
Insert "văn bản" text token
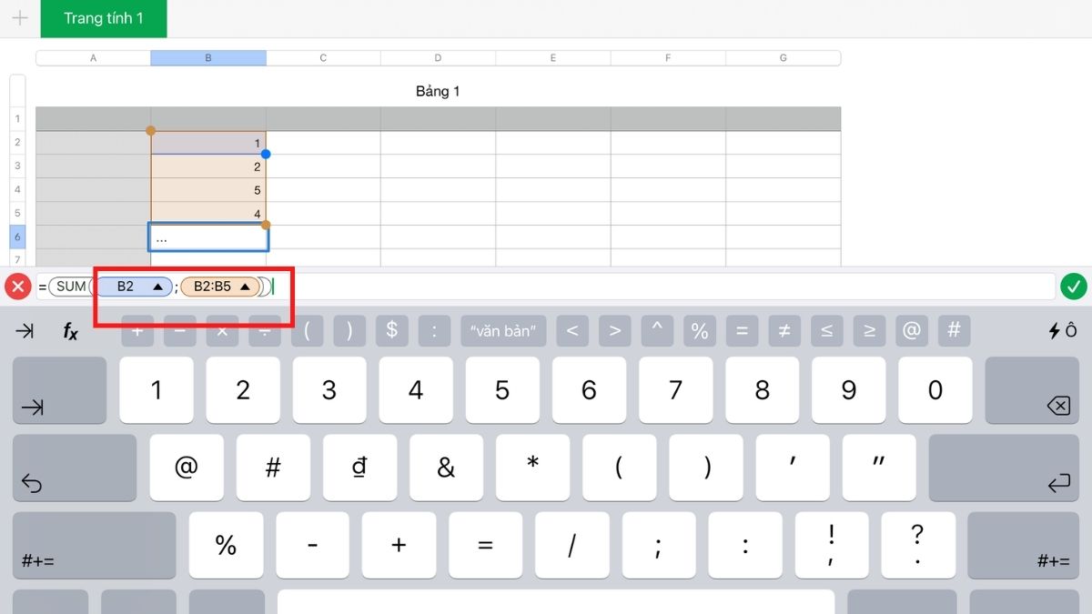coord(503,331)
